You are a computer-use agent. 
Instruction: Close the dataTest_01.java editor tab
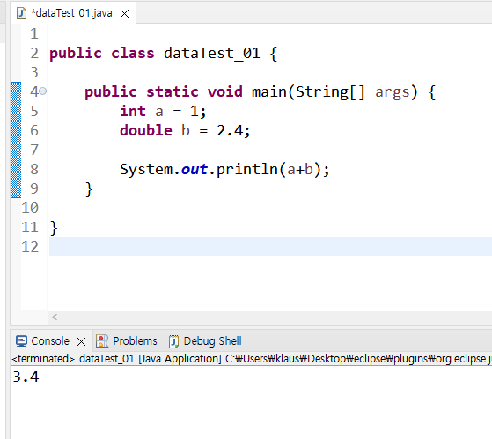point(125,13)
